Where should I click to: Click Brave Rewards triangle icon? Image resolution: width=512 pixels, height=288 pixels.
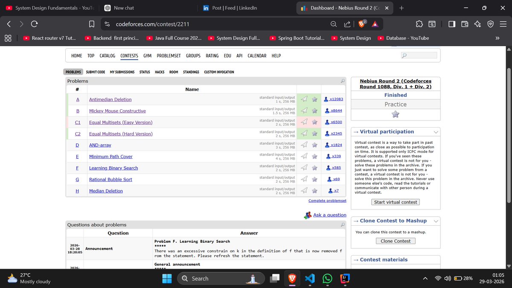point(374,24)
